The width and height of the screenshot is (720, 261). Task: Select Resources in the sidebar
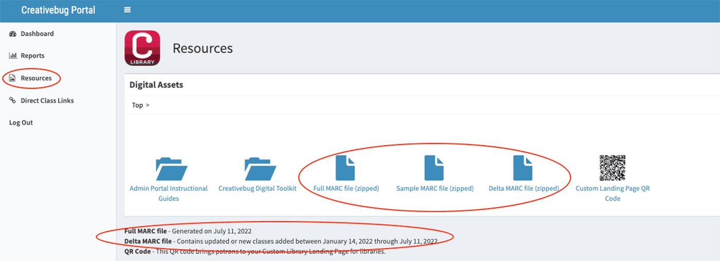(36, 78)
